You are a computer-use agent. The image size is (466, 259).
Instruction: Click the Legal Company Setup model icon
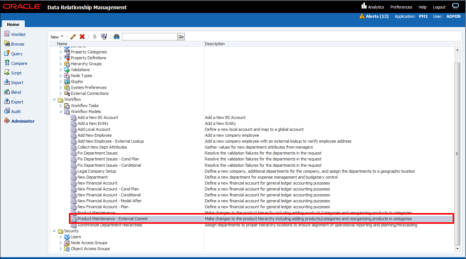pos(74,171)
